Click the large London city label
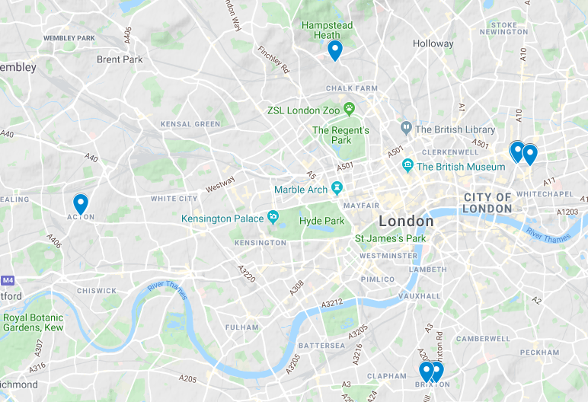The image size is (588, 402). (406, 221)
